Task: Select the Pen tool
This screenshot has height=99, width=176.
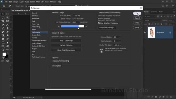Action: (x=7, y=39)
